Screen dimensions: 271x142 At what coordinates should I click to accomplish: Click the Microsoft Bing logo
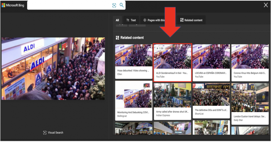[13, 5]
